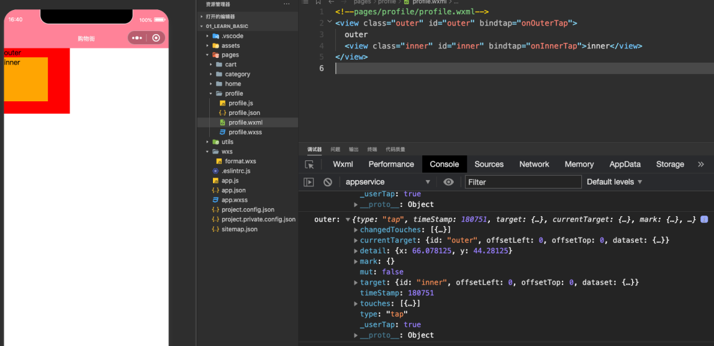Click the profile.wxss file icon
Viewport: 714px width, 346px height.
223,132
